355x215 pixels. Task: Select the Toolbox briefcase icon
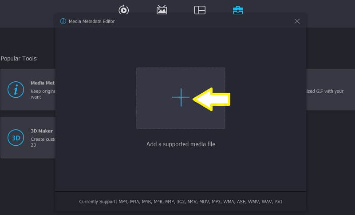238,10
